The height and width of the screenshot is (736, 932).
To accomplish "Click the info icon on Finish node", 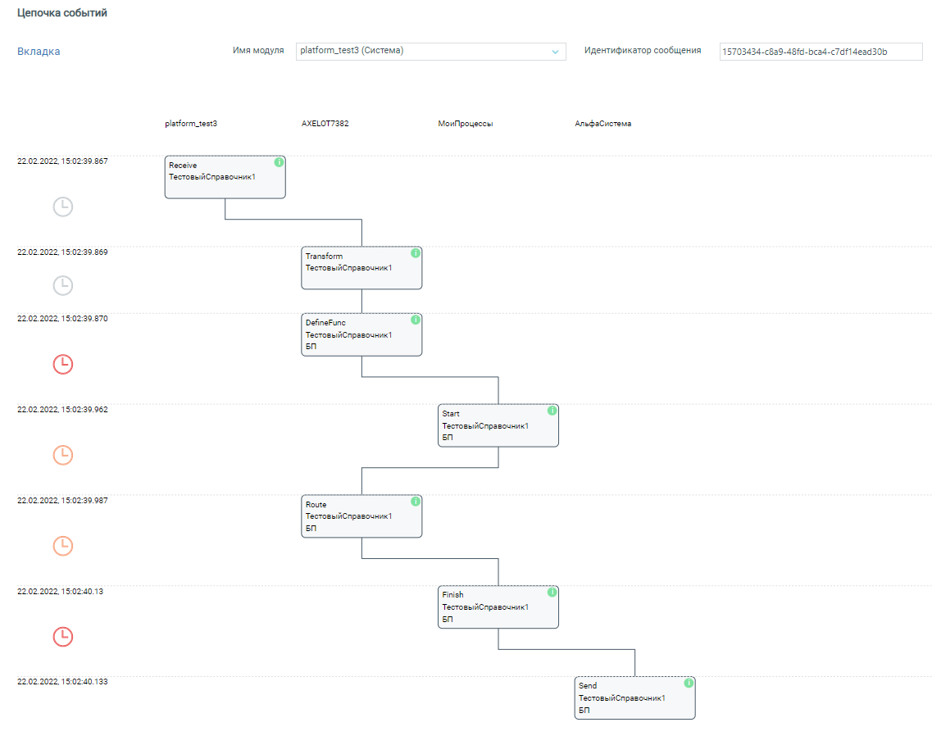I will coord(552,592).
